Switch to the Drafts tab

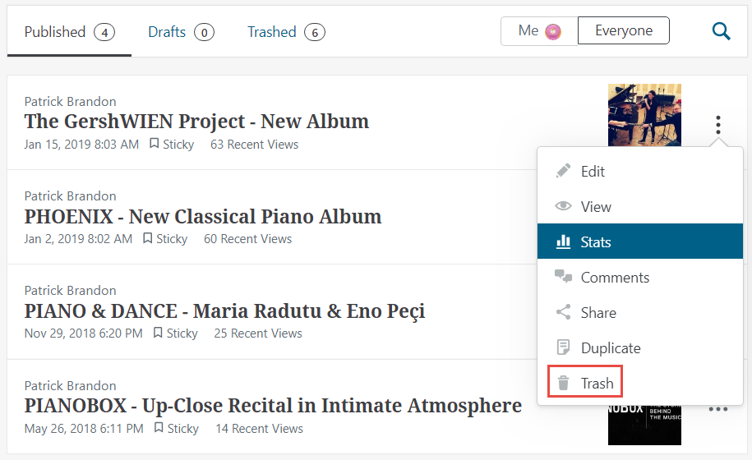pyautogui.click(x=181, y=32)
